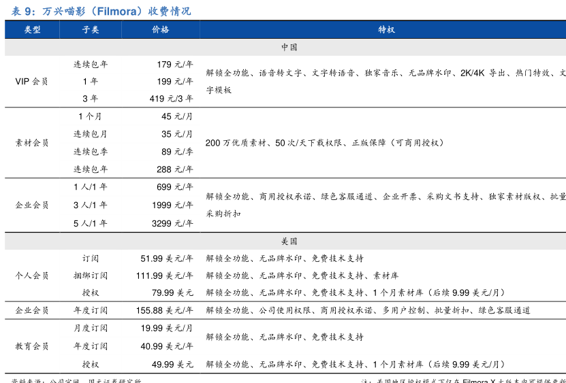
Task: Click the 捆绑订阅 subtype cell
Action: click(91, 276)
